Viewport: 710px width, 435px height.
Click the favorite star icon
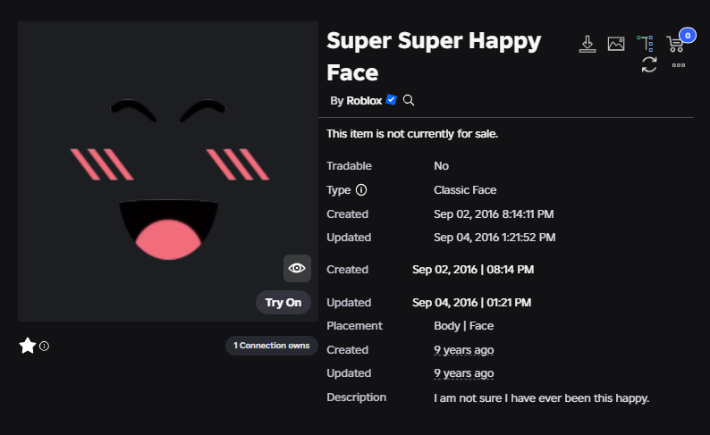point(27,346)
